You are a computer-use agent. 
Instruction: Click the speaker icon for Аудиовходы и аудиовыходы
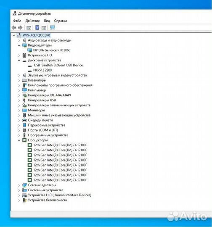(24, 40)
